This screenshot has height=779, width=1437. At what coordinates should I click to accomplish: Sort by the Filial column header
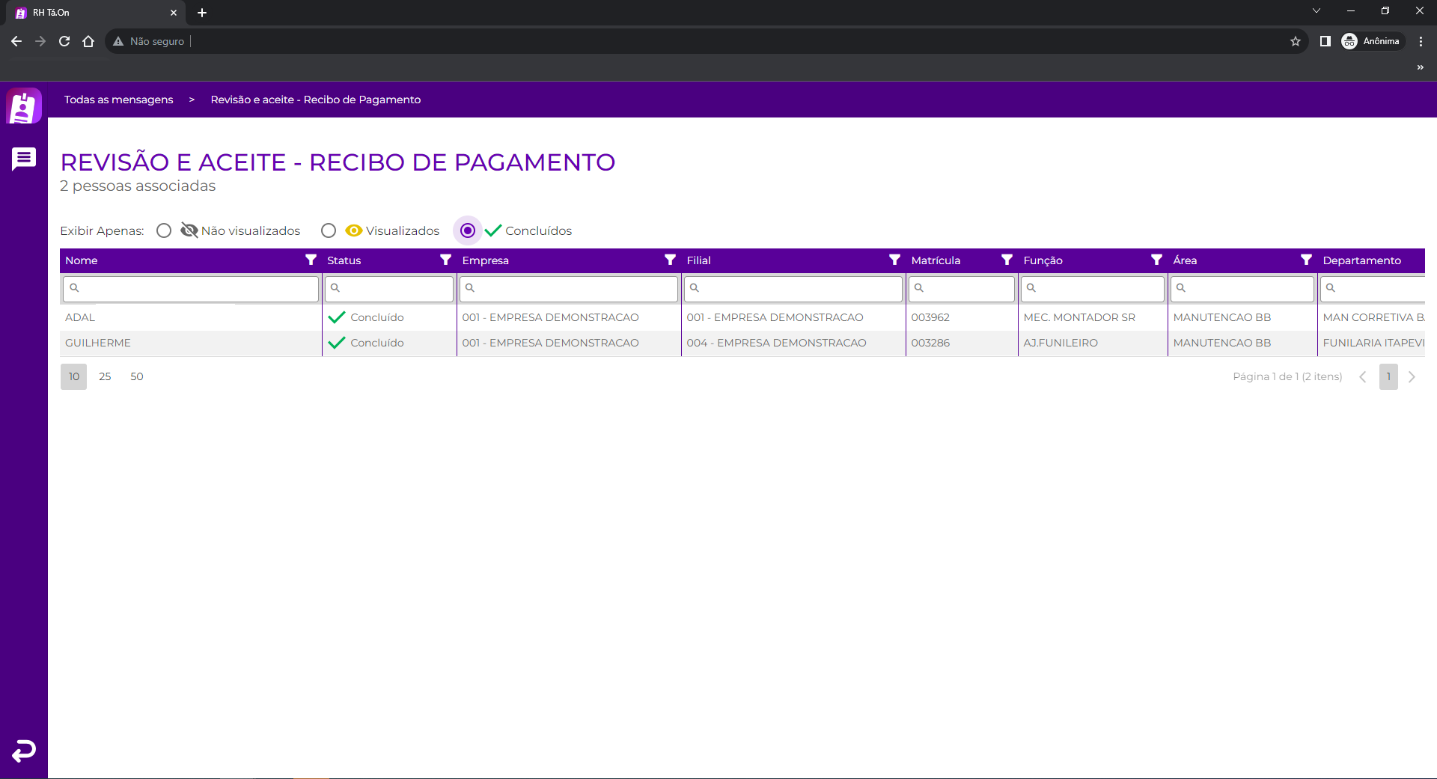(x=699, y=260)
